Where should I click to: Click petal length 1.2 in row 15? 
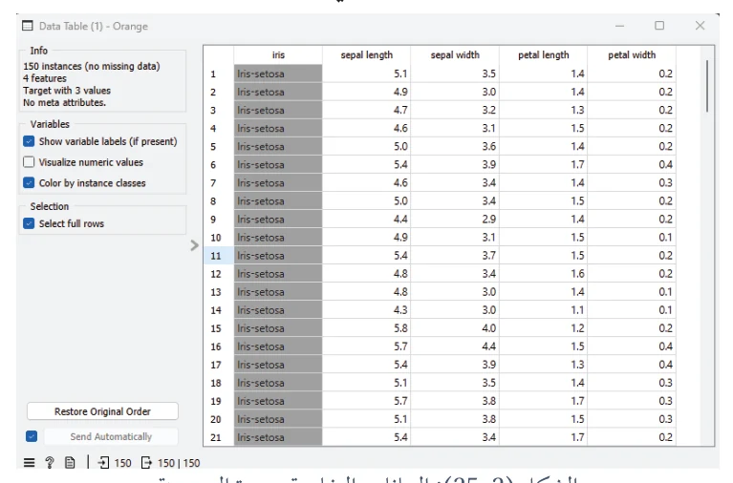[543, 328]
